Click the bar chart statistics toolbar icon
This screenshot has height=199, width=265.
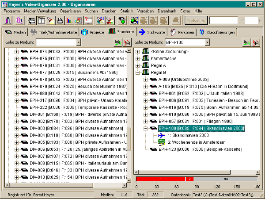click(69, 20)
